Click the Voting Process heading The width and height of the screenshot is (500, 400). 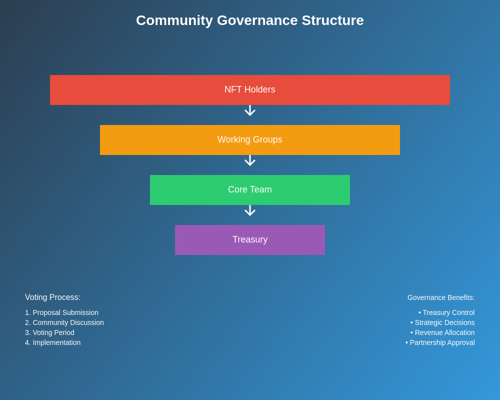52,297
